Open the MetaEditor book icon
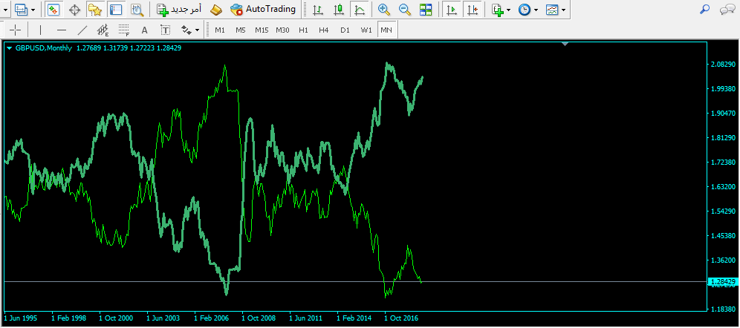 pos(215,10)
